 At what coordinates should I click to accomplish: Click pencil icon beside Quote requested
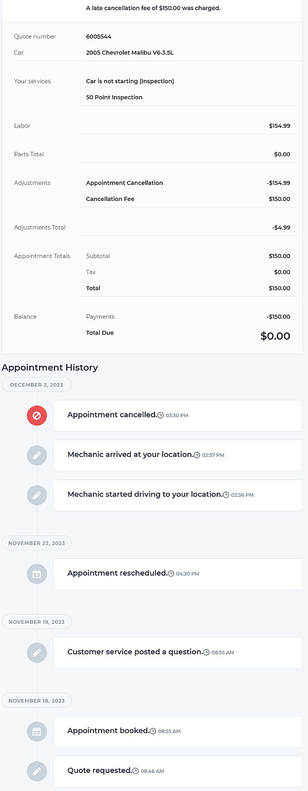pyautogui.click(x=37, y=771)
